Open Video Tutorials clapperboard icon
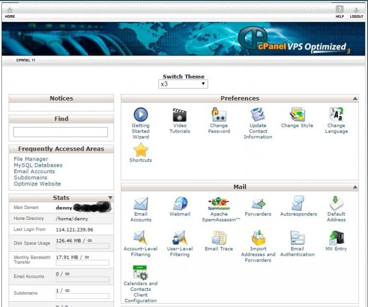The height and width of the screenshot is (307, 368). pos(180,115)
